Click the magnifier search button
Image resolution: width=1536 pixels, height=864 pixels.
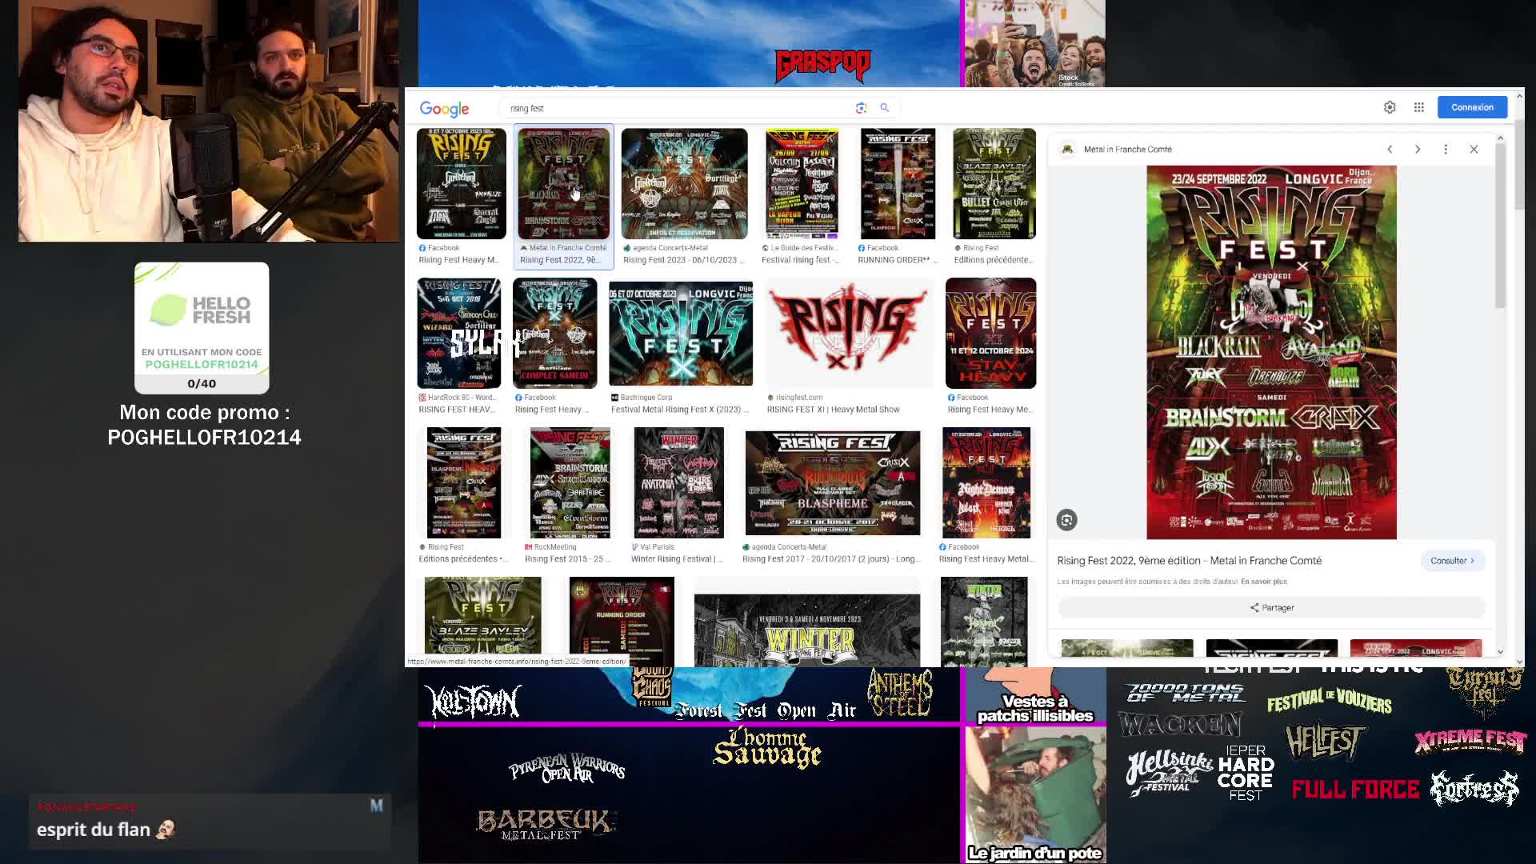tap(884, 107)
